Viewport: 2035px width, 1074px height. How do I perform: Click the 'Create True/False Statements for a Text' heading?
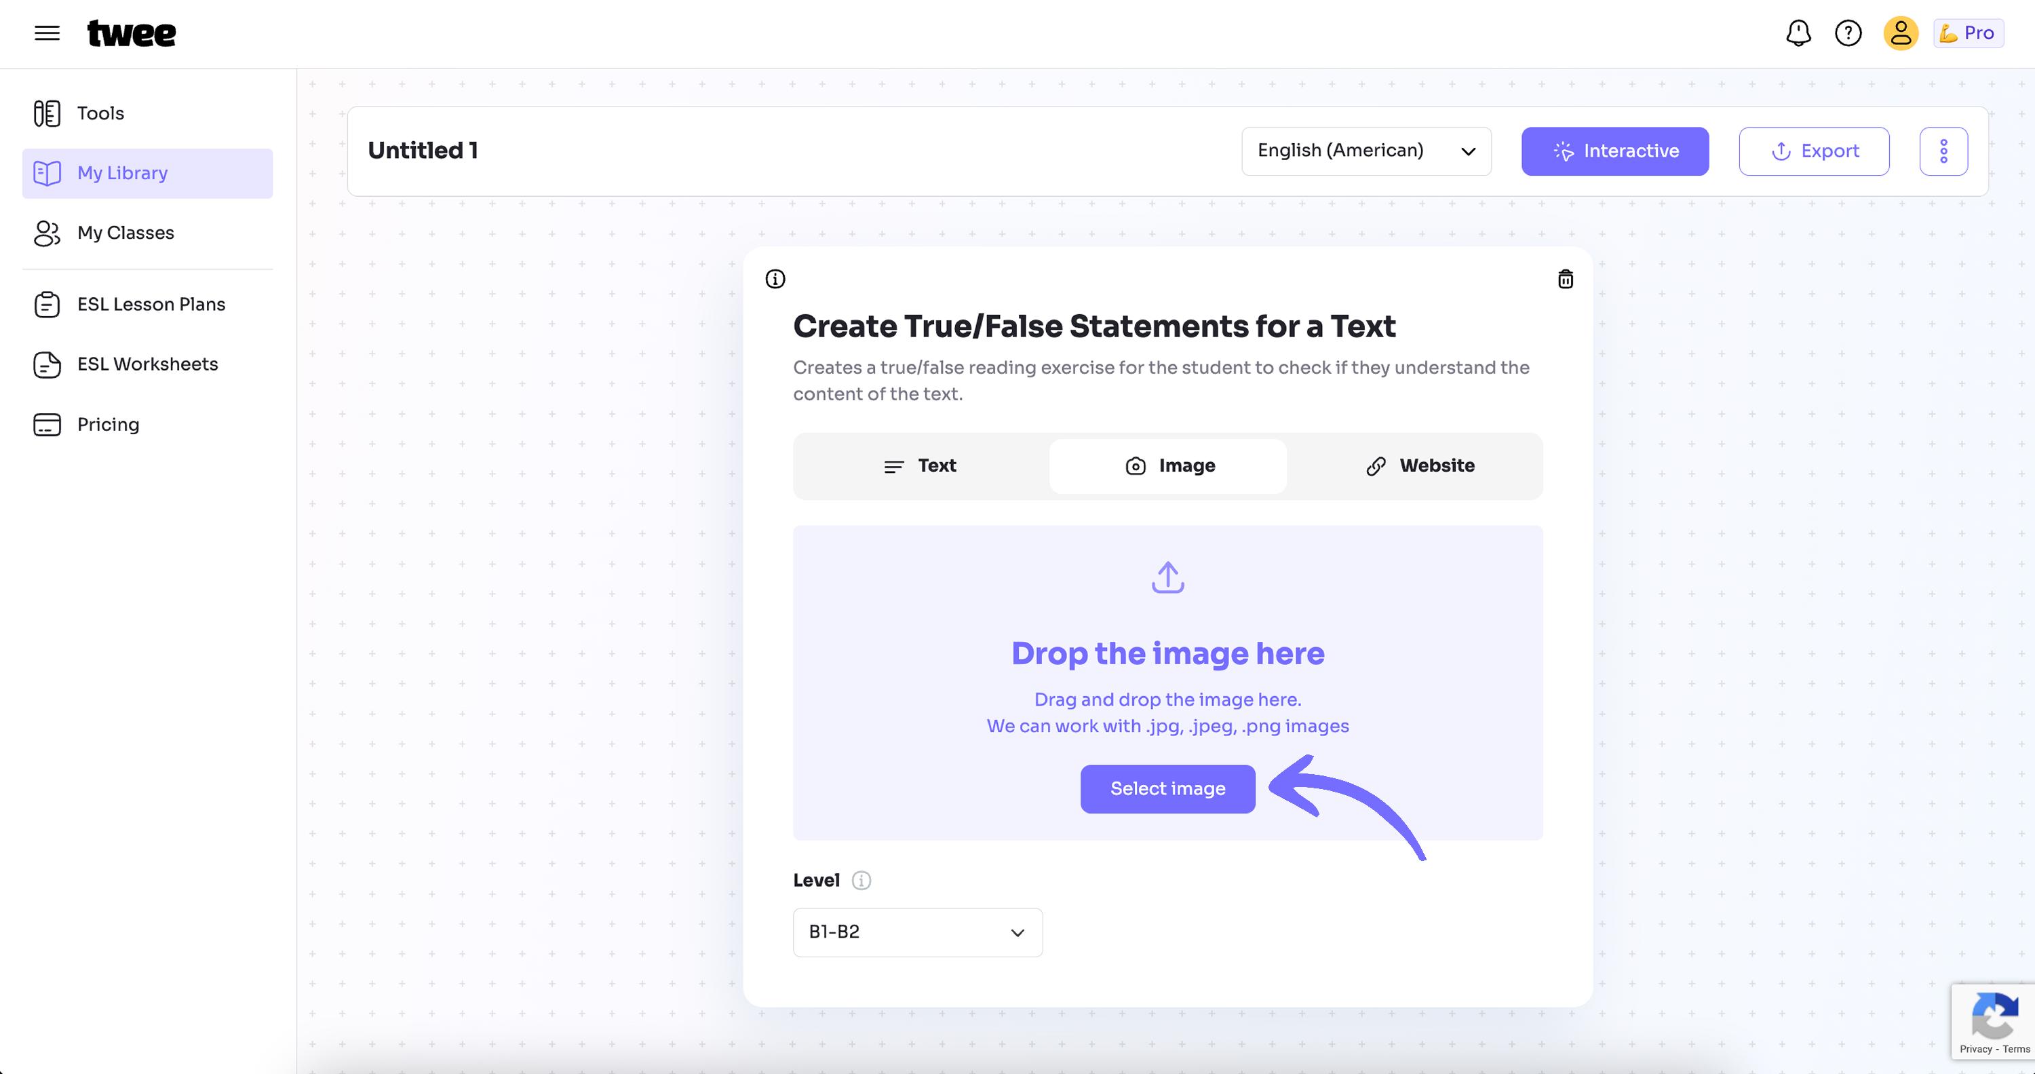pos(1094,326)
